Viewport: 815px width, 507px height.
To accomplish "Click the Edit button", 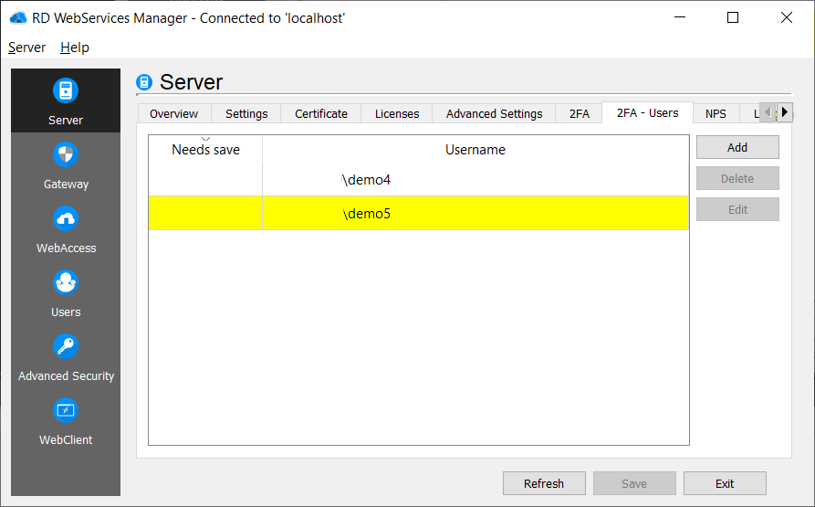I will pos(737,209).
